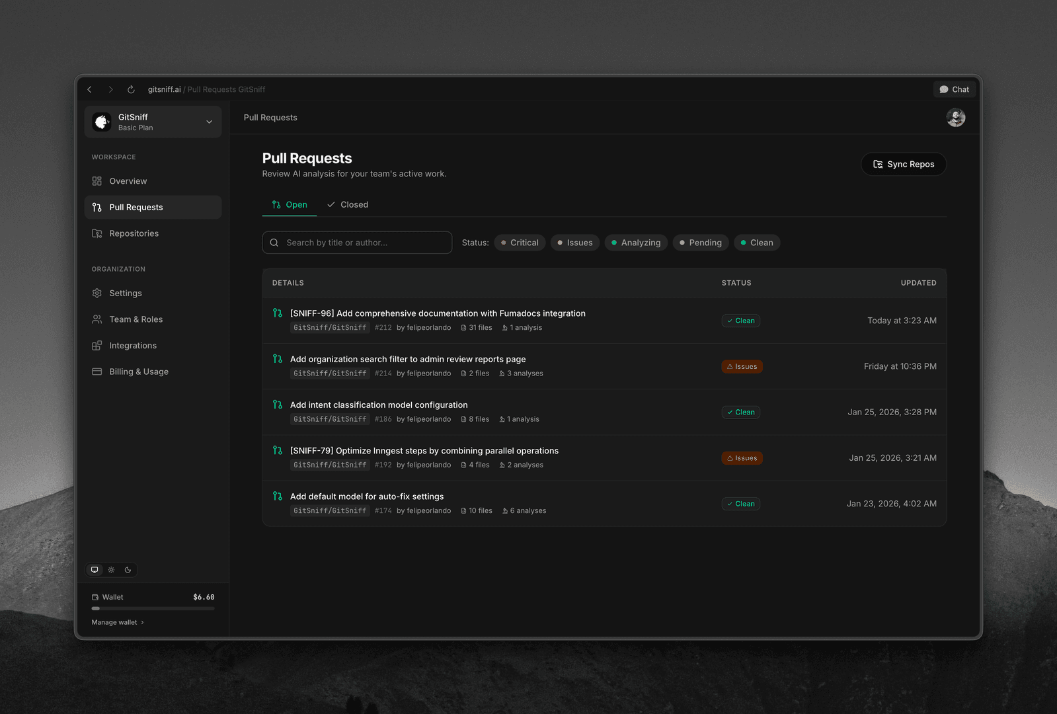Click the 6 analyses label
1057x714 pixels.
[x=524, y=511]
